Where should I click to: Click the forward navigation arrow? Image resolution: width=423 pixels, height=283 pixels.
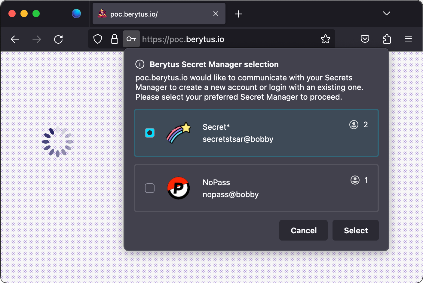point(37,39)
